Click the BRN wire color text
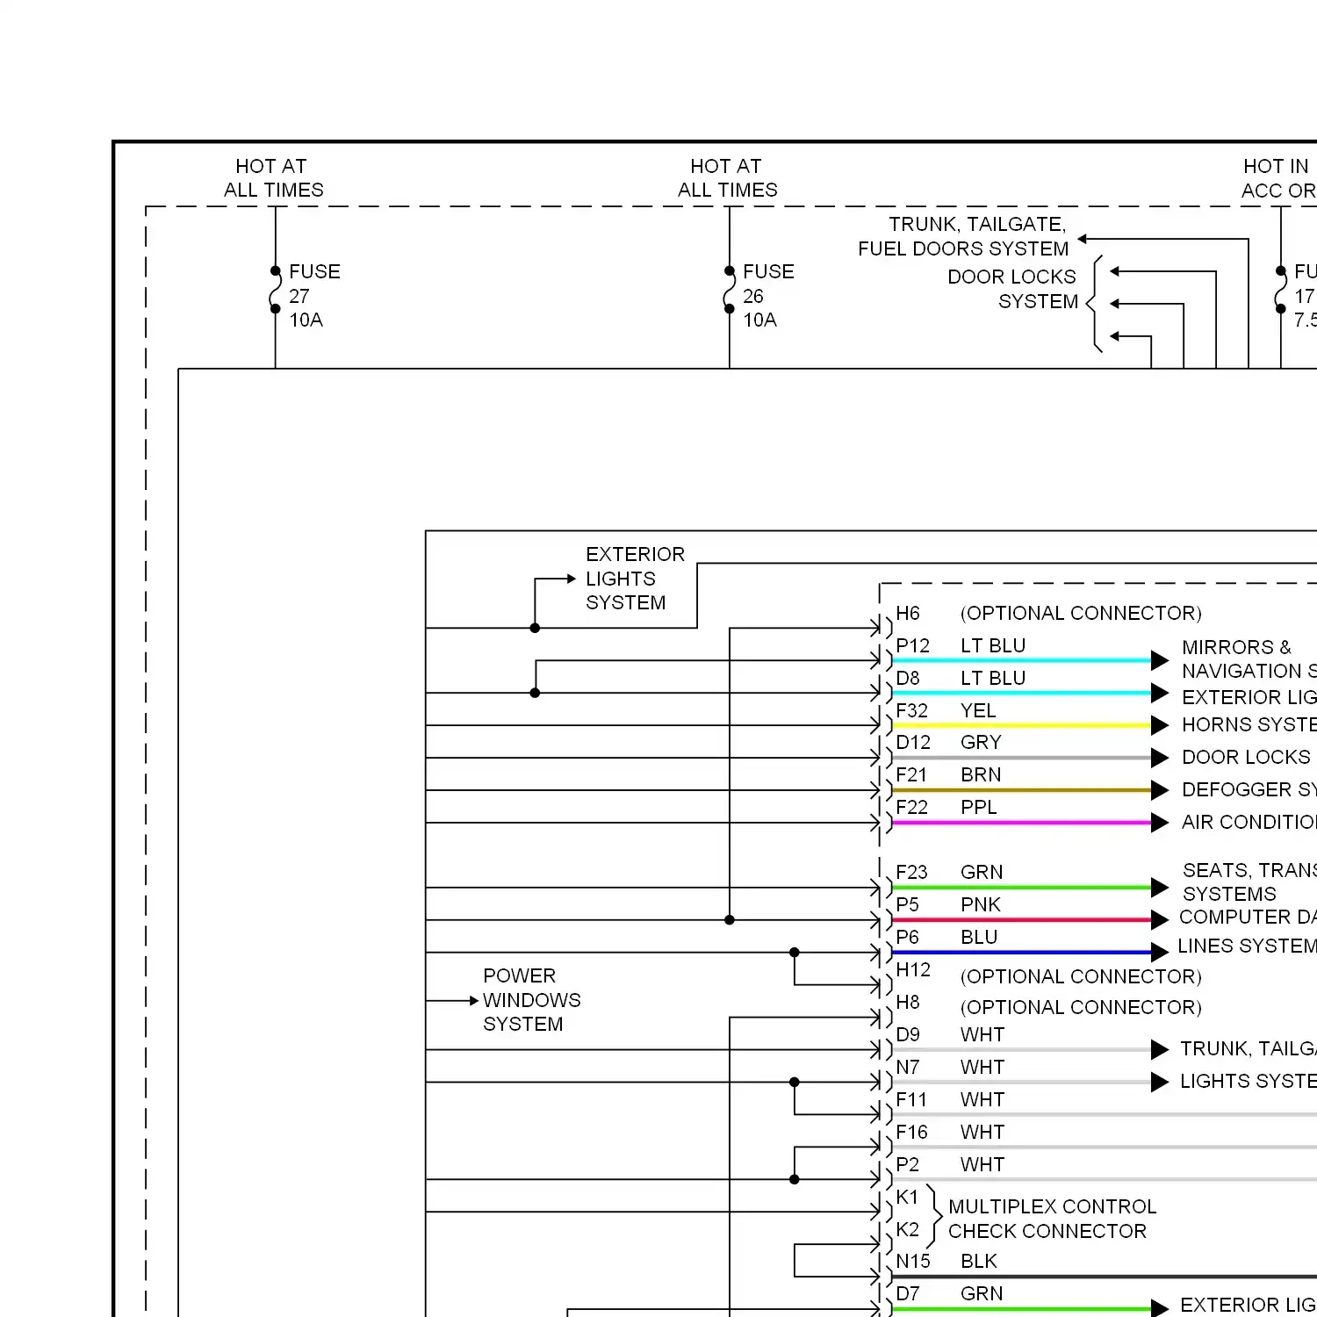 tap(981, 774)
